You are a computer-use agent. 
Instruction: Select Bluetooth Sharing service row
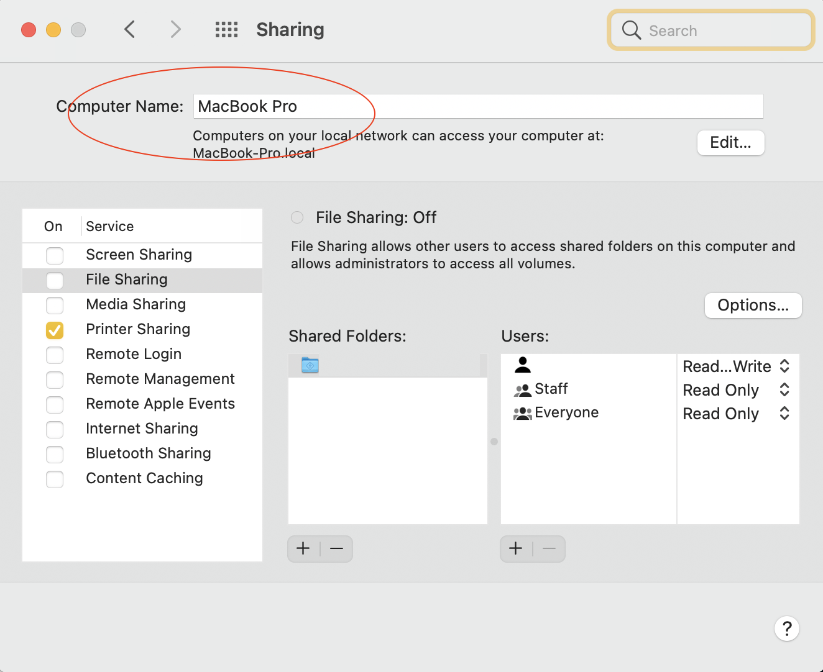click(148, 453)
